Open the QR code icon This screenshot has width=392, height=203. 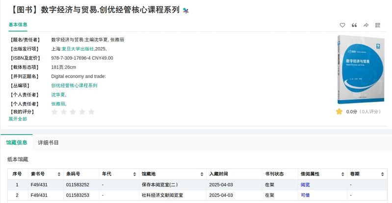click(x=378, y=25)
